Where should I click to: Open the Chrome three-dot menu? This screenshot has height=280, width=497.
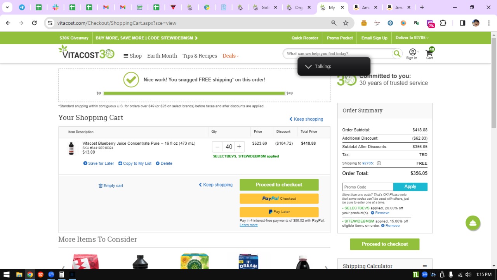pos(489,23)
